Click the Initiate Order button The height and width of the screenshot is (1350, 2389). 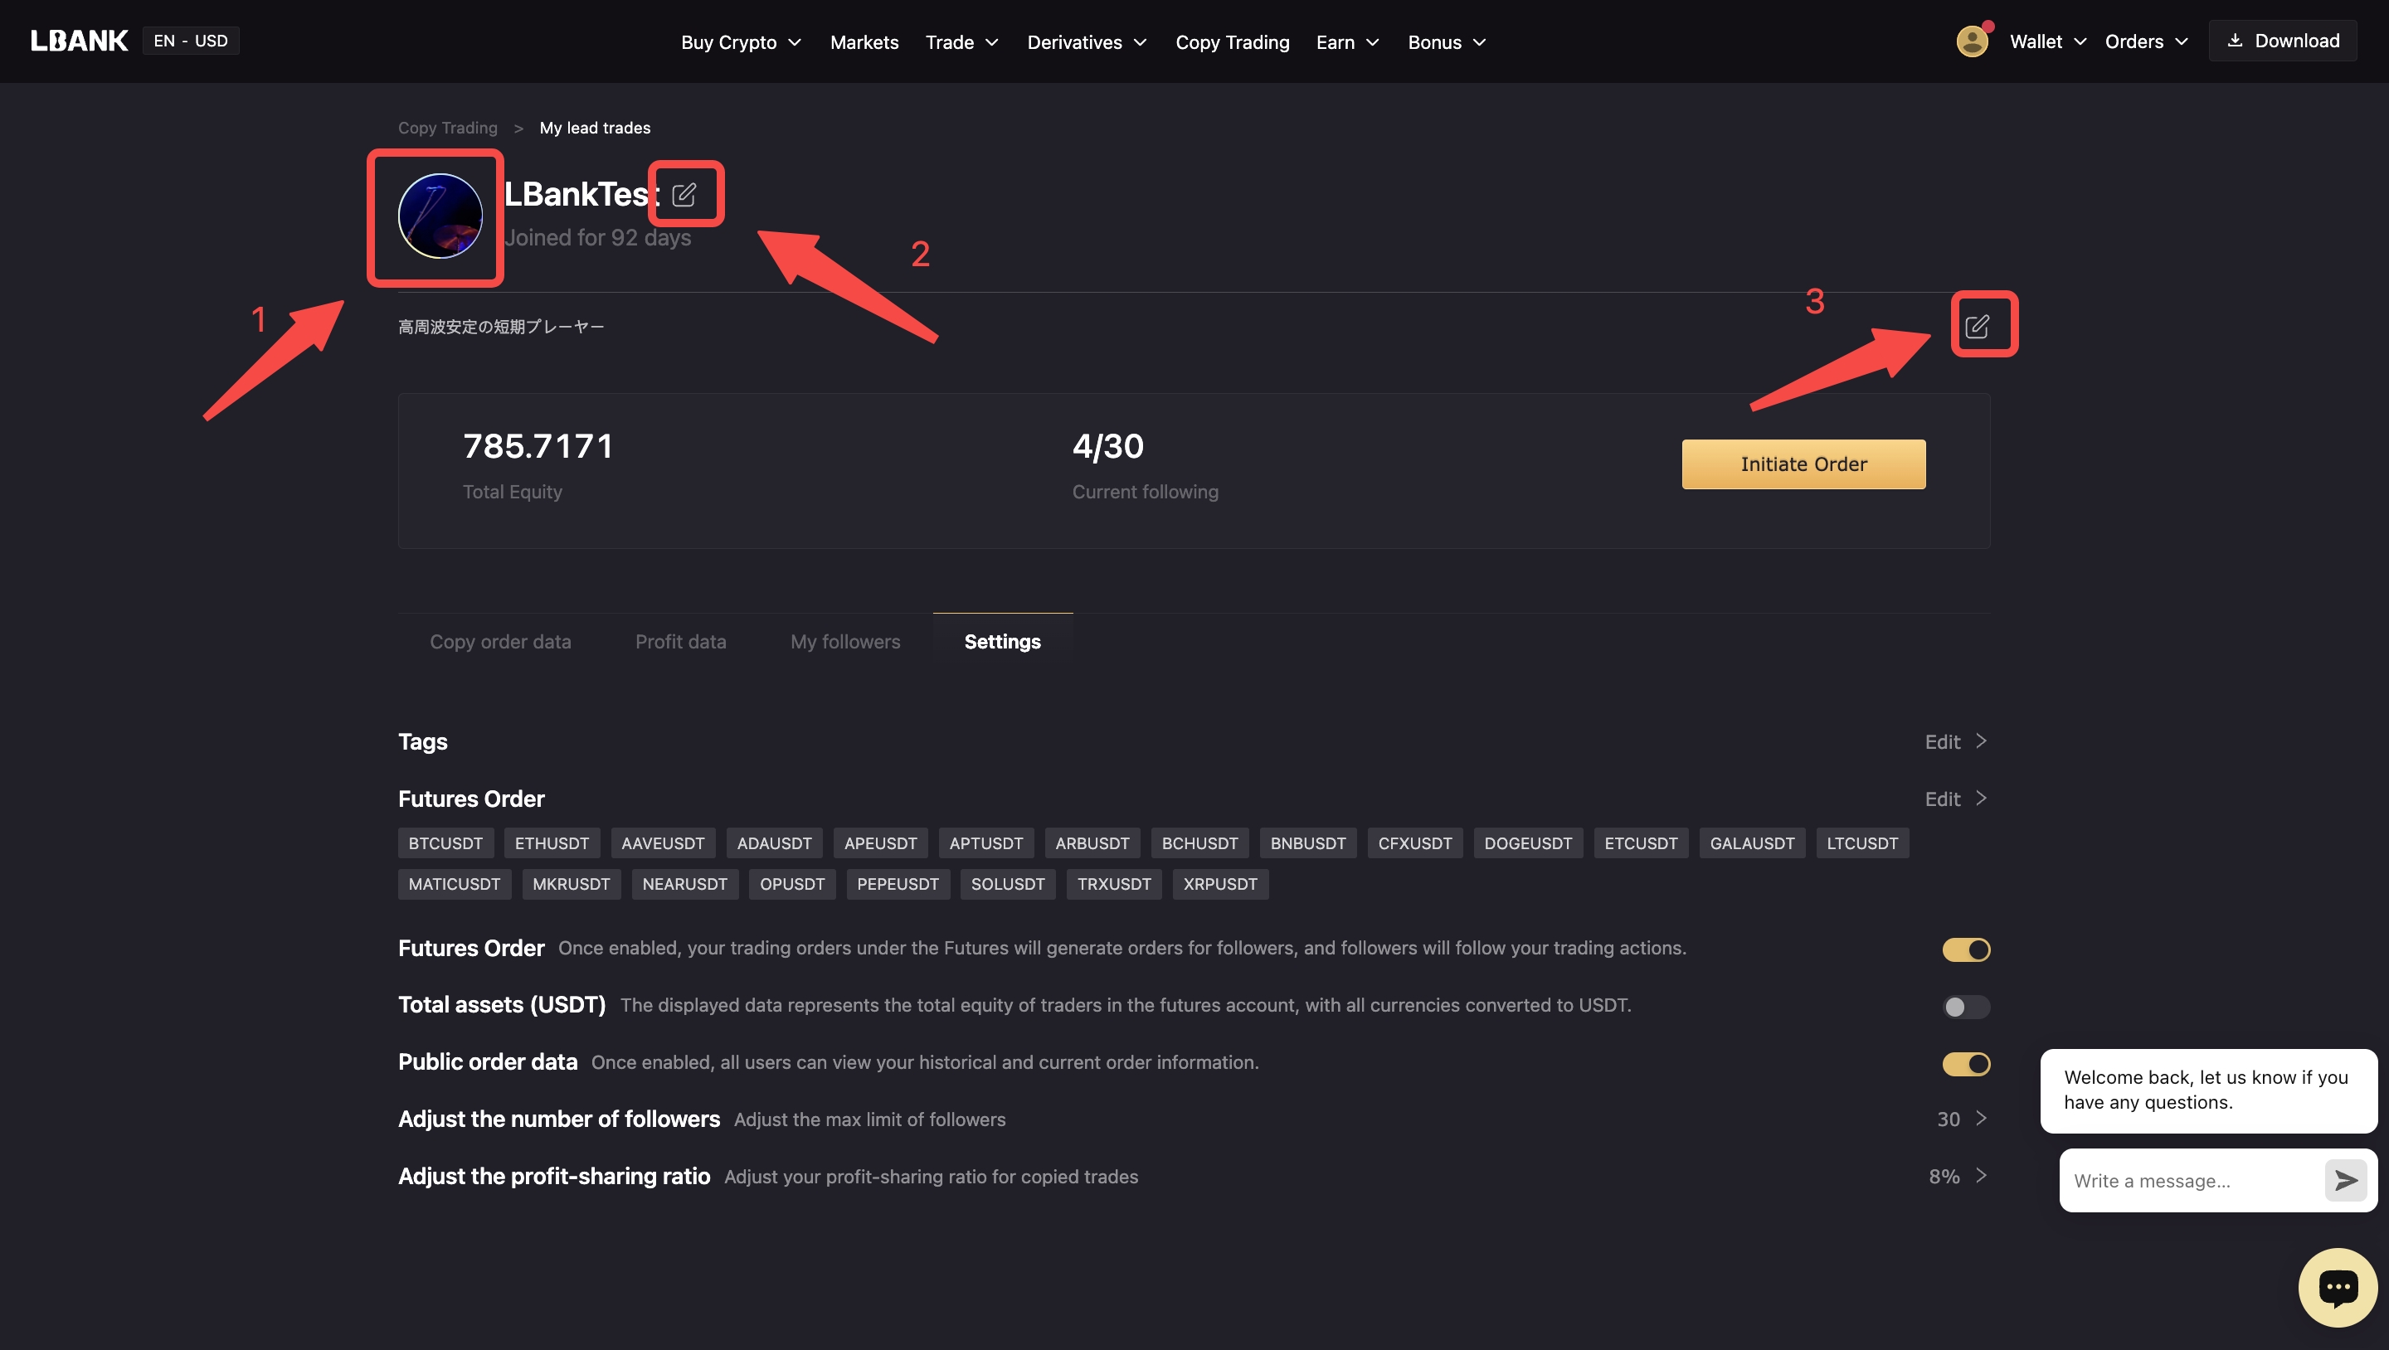(x=1803, y=464)
